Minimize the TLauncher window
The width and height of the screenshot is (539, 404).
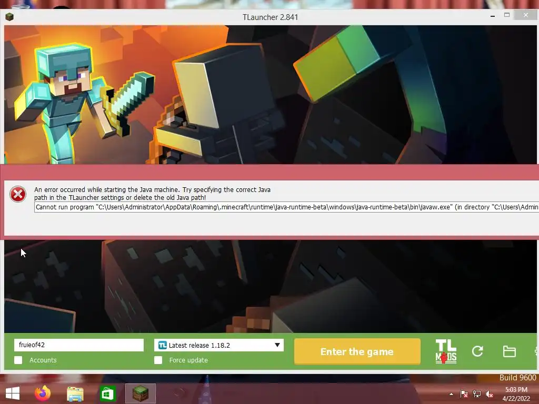pos(493,16)
